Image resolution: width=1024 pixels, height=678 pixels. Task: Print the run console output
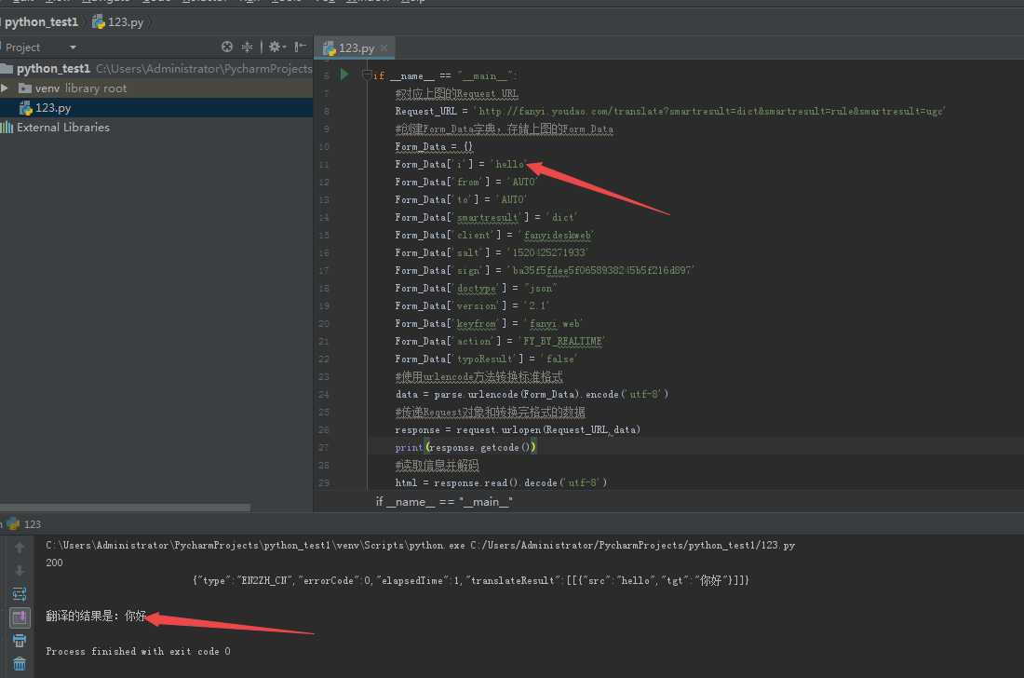(20, 641)
